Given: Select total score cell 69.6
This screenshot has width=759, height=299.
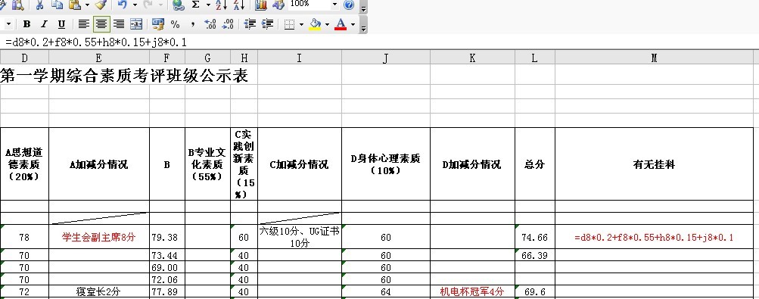Looking at the screenshot, I should tap(535, 291).
